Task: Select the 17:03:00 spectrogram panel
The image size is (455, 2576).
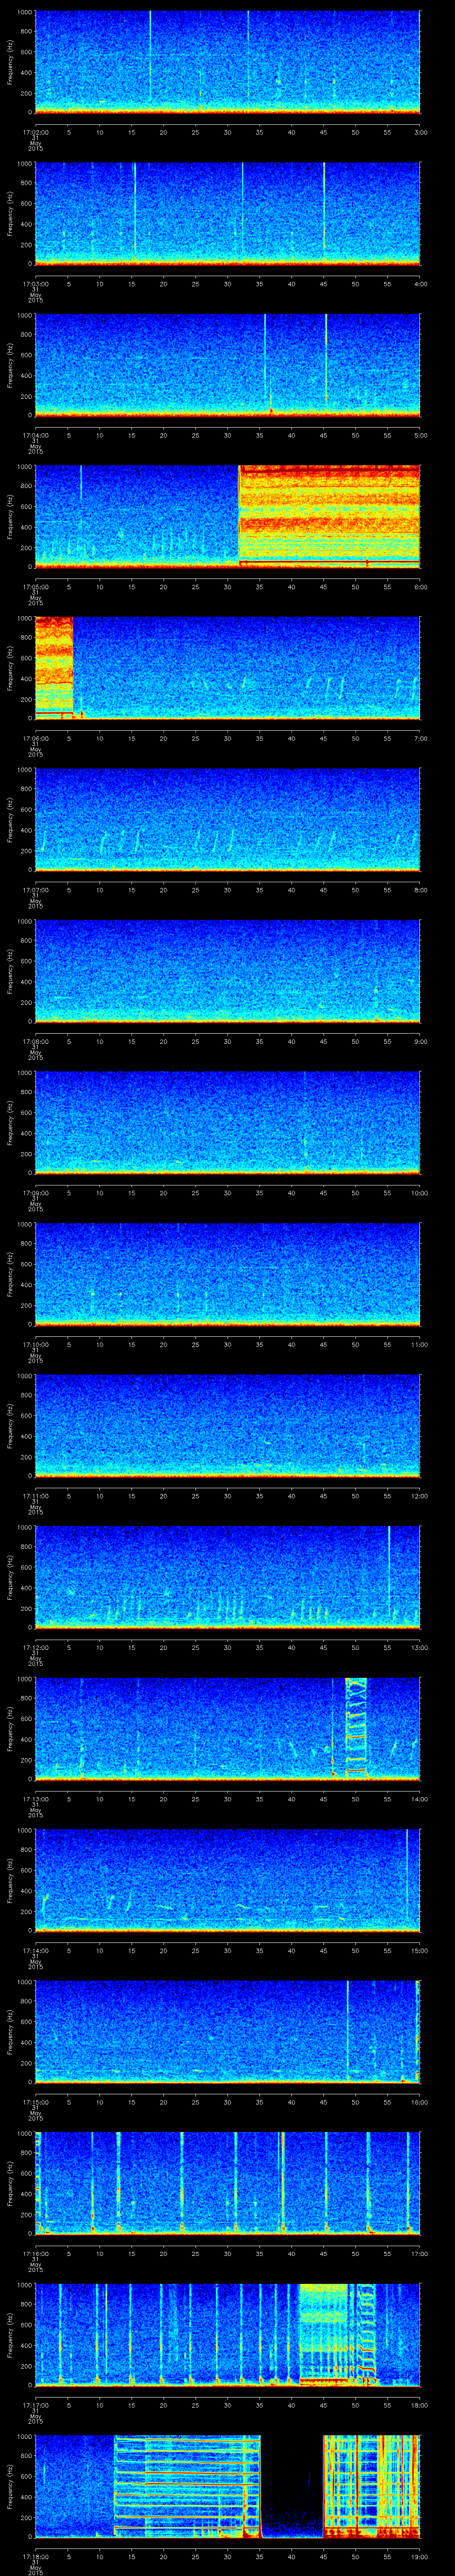Action: click(227, 213)
